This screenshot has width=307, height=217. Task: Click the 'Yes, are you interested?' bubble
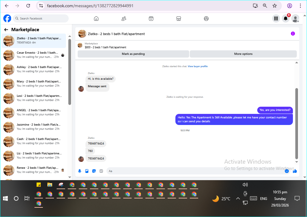click(x=275, y=110)
